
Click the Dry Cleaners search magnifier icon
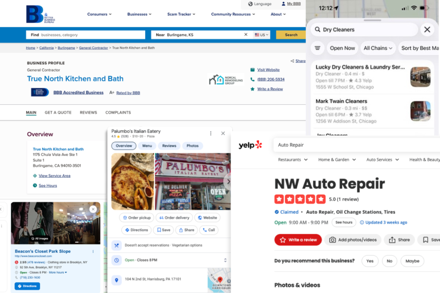point(318,30)
